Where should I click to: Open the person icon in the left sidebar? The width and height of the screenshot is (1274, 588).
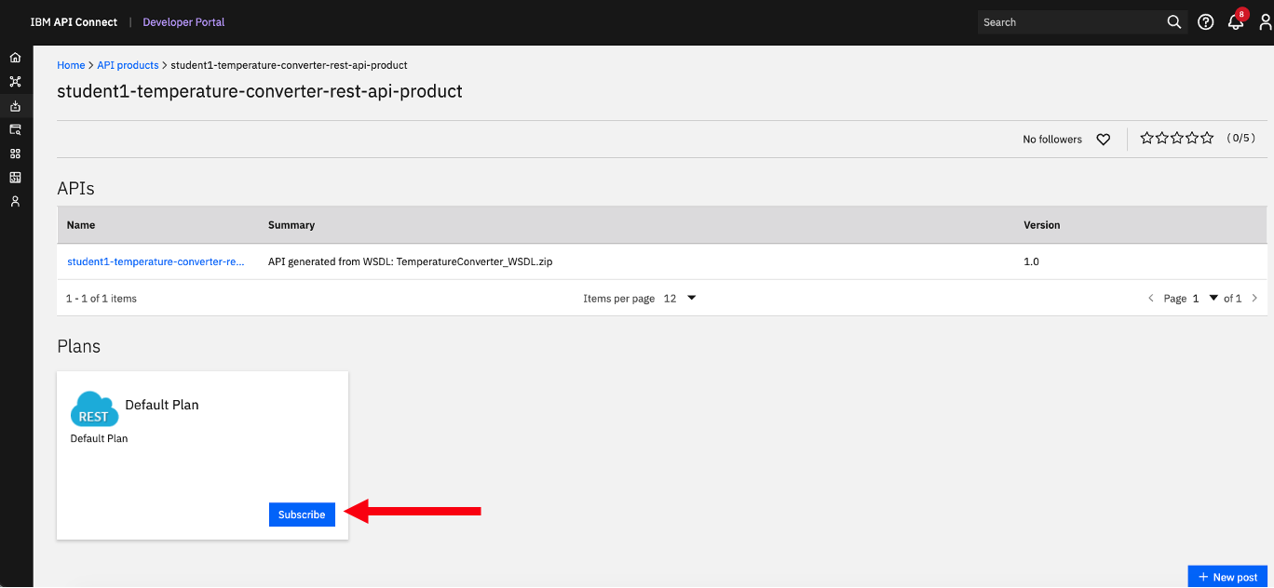click(15, 201)
